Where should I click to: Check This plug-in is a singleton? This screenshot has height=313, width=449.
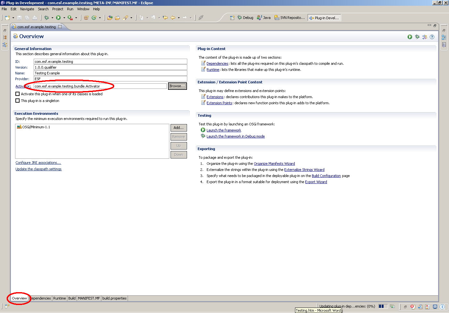pos(18,101)
